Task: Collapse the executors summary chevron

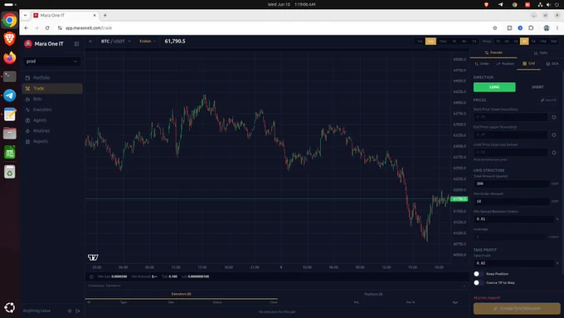Action: coord(464,286)
